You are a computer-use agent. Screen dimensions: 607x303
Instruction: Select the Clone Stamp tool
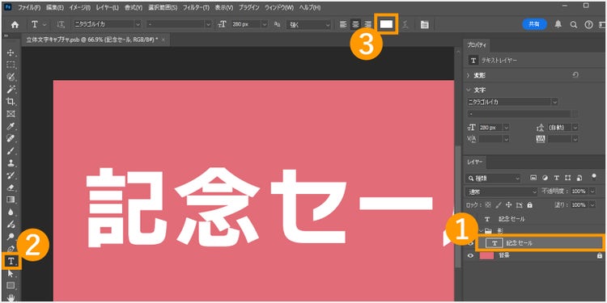click(11, 163)
